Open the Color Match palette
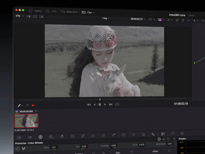Viewport: 205px width, 154px height. 30,137
